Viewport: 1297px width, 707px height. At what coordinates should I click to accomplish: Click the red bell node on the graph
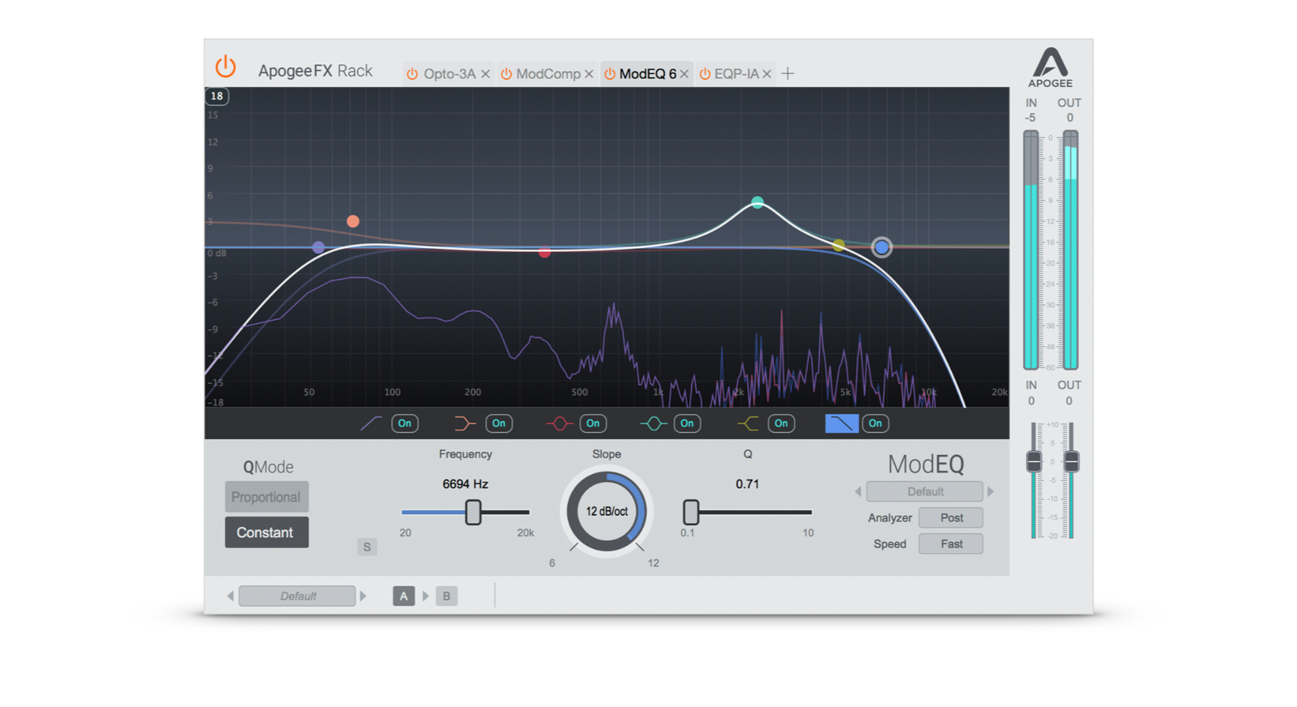coord(544,251)
